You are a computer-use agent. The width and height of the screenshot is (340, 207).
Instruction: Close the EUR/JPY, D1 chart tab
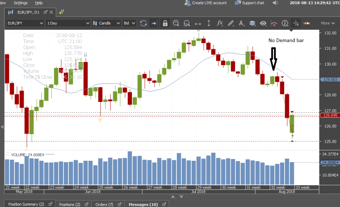51,12
